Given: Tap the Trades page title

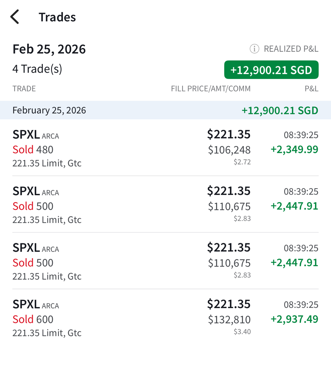Looking at the screenshot, I should click(57, 17).
